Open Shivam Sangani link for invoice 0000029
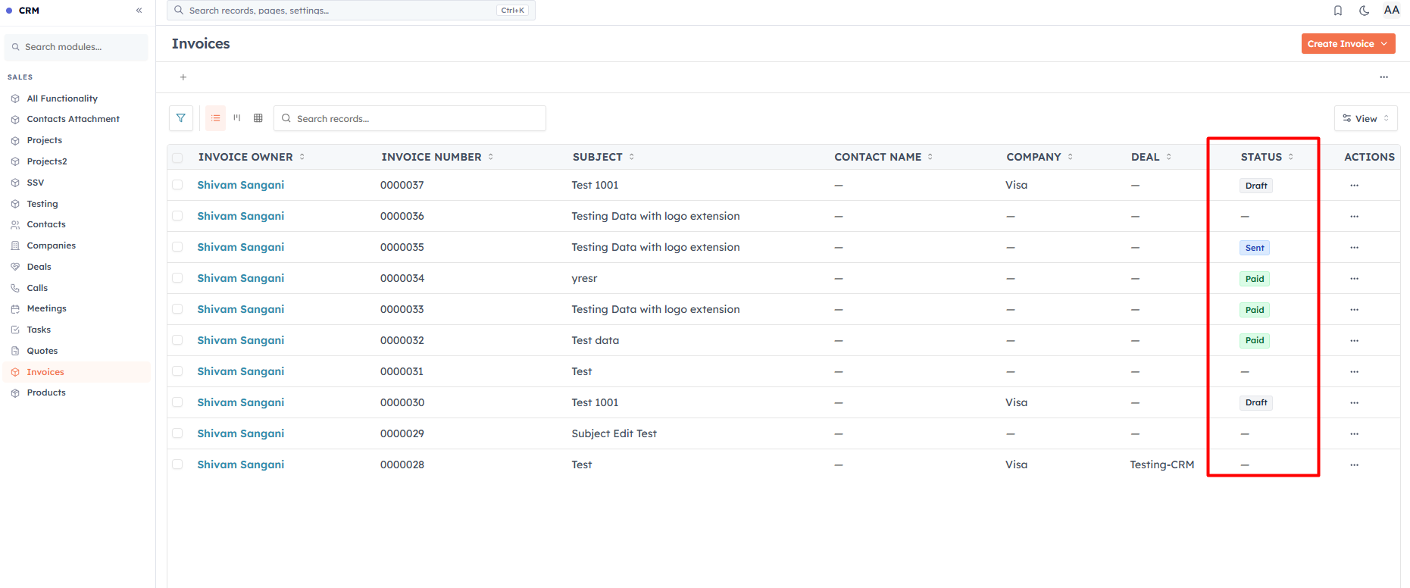 pyautogui.click(x=241, y=433)
